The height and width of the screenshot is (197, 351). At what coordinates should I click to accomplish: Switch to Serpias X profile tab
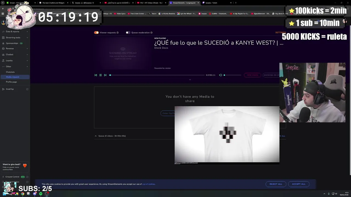click(86, 3)
